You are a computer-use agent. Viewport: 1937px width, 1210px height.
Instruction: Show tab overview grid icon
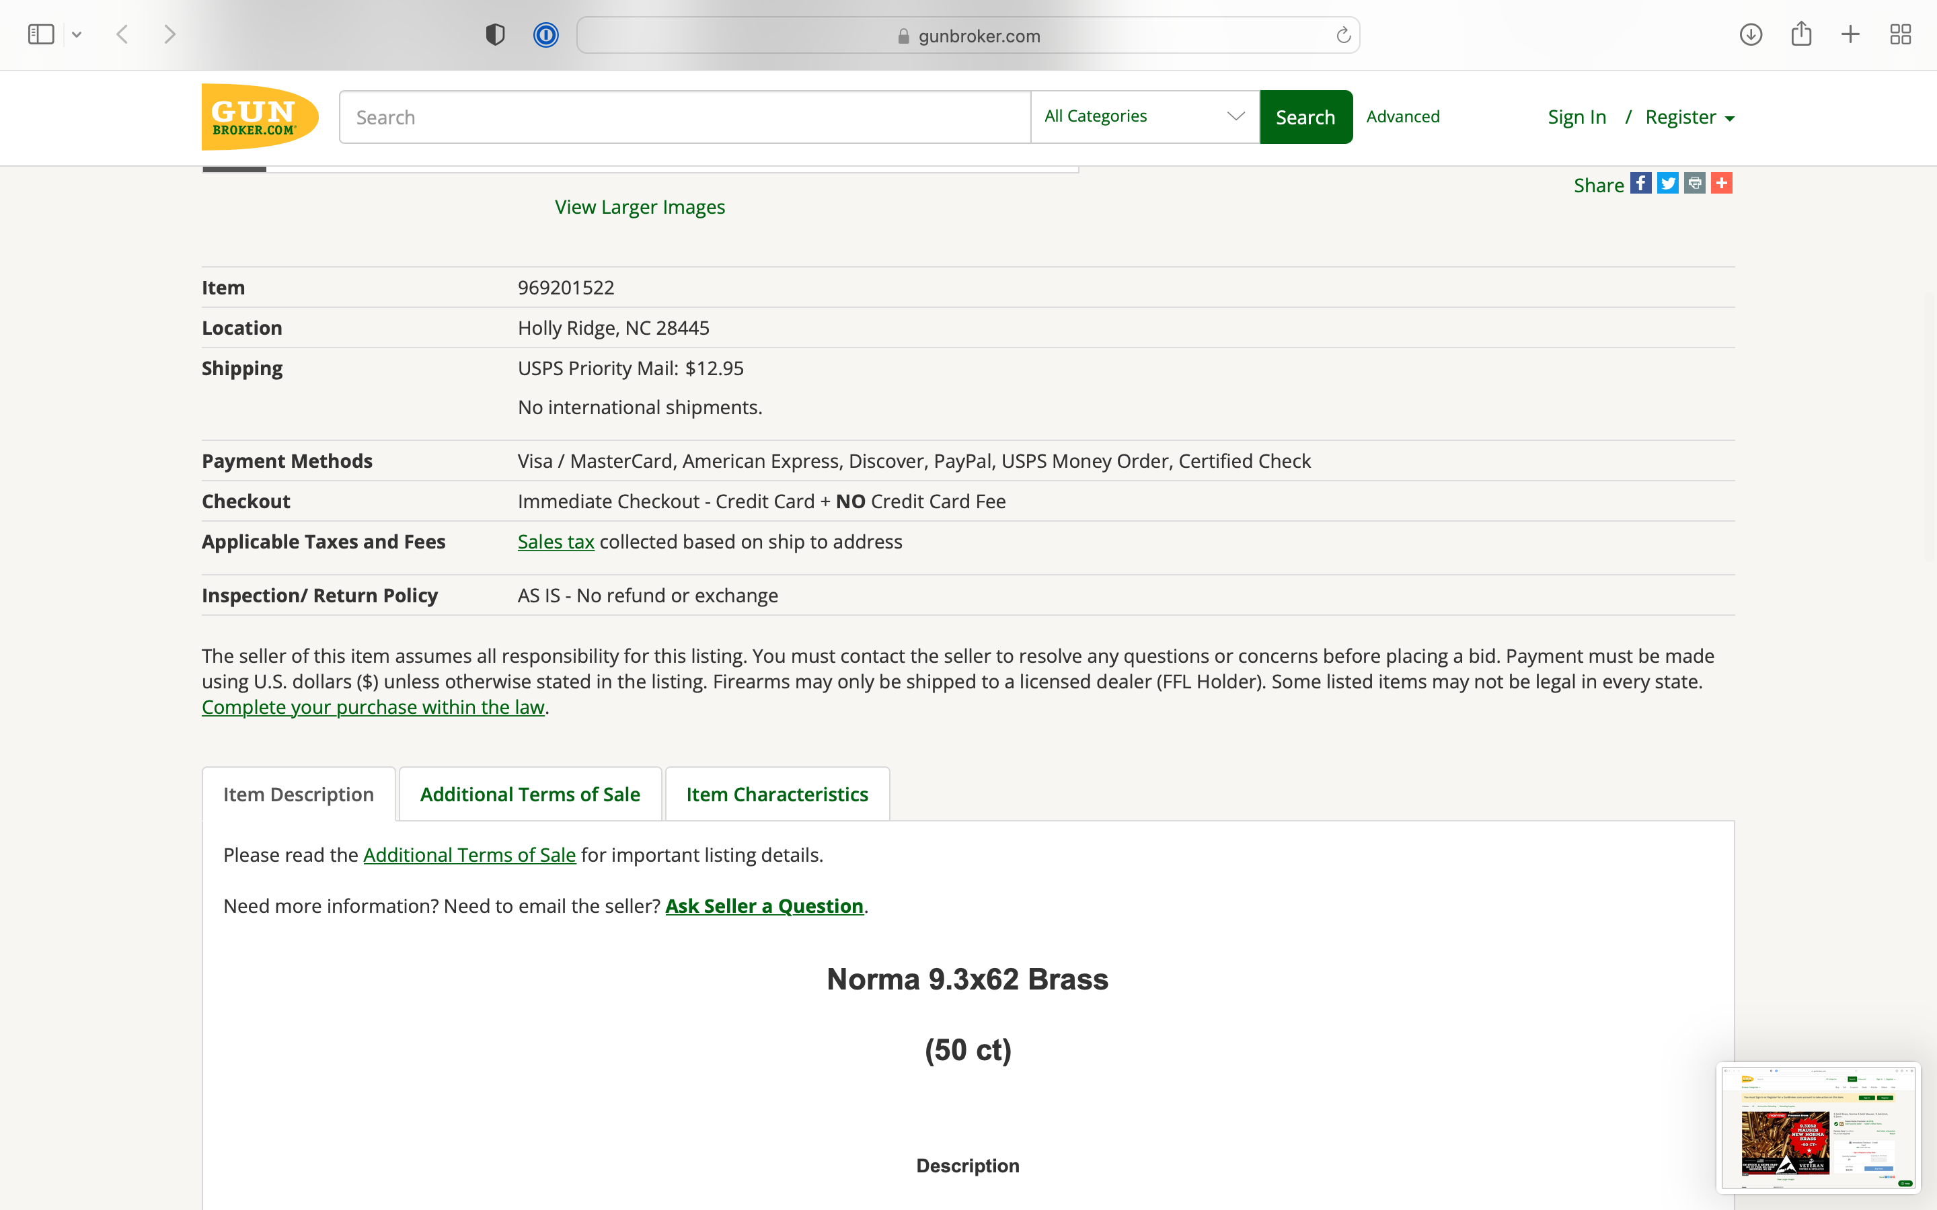tap(1900, 34)
